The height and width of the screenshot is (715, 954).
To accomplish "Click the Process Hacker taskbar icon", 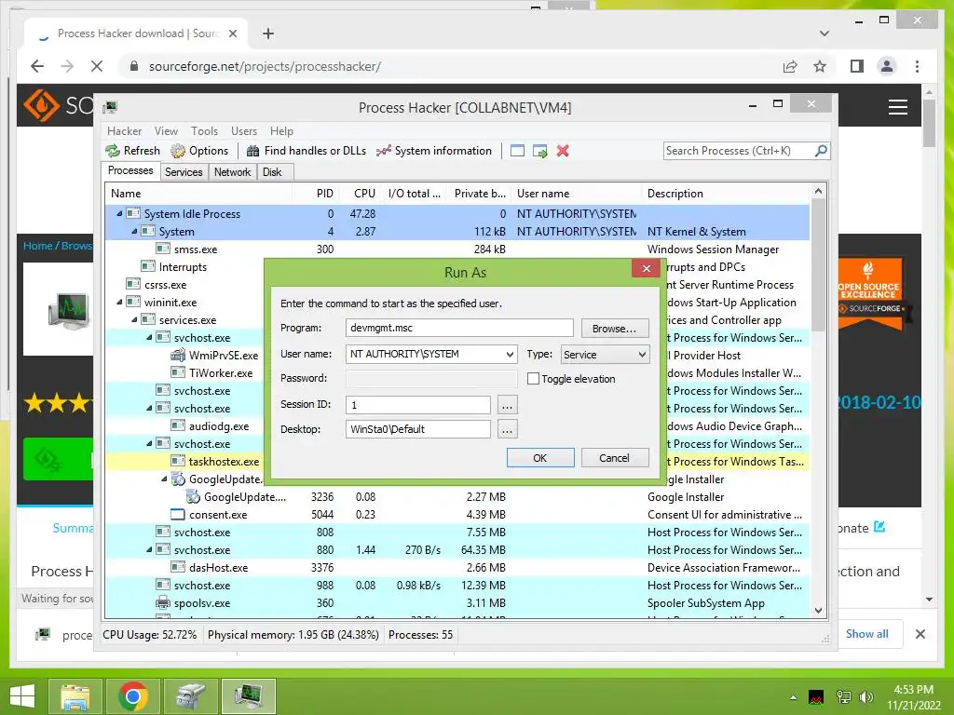I will pyautogui.click(x=249, y=696).
